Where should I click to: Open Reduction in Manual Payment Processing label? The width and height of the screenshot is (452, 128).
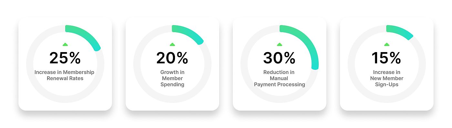[280, 78]
